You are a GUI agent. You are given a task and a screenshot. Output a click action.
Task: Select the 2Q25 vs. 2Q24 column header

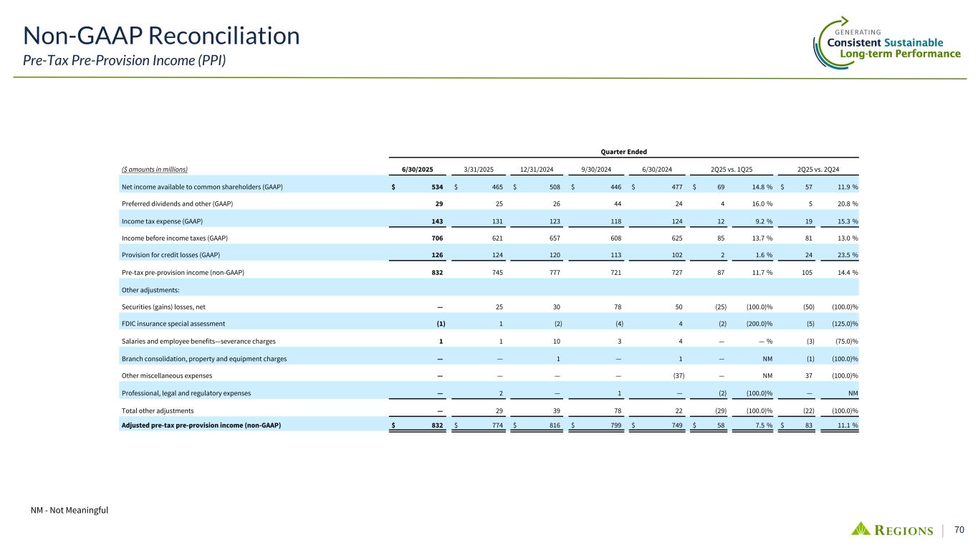coord(818,169)
